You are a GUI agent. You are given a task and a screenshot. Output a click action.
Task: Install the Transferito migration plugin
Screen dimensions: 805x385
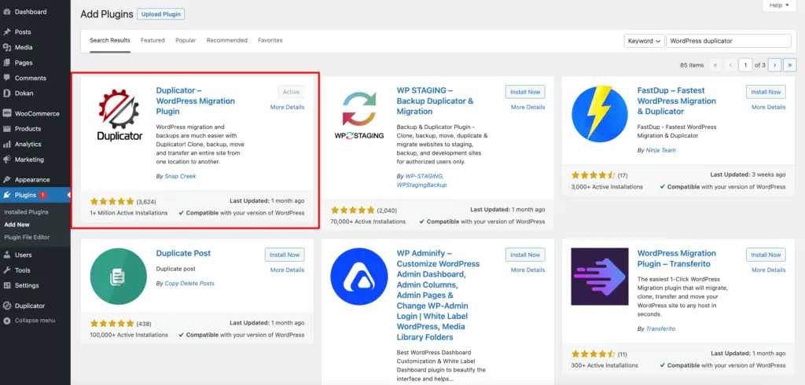click(766, 255)
